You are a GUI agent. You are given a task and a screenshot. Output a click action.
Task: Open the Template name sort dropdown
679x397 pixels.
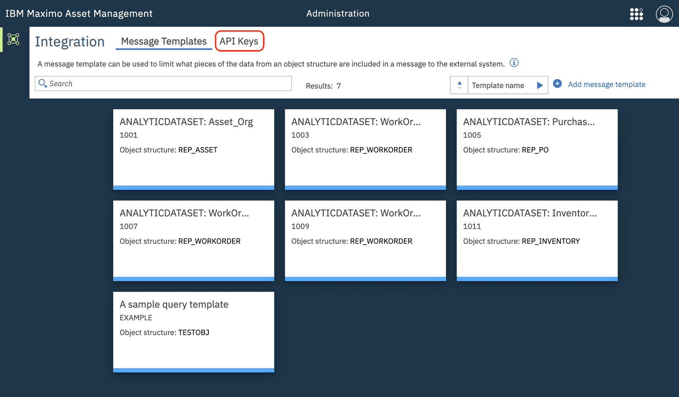pos(499,85)
